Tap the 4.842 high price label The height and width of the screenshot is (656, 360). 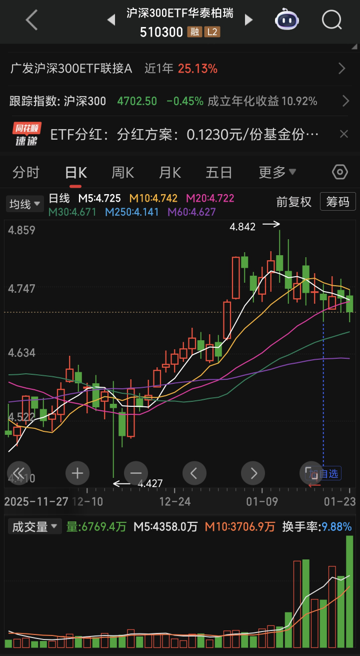click(242, 227)
